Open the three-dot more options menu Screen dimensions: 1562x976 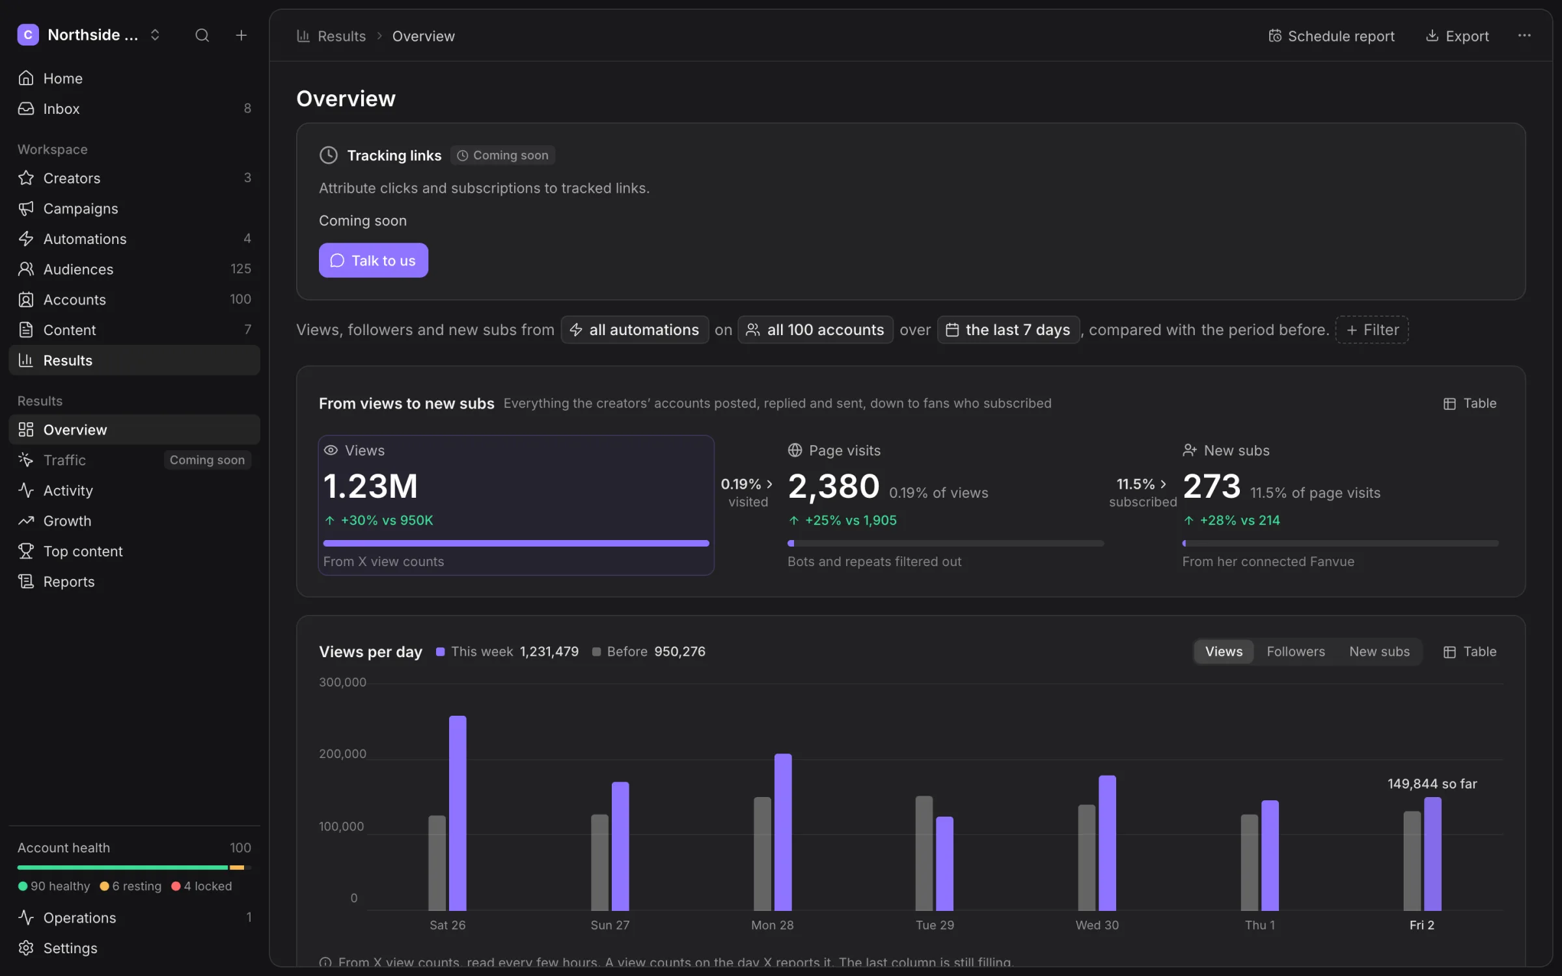coord(1524,36)
